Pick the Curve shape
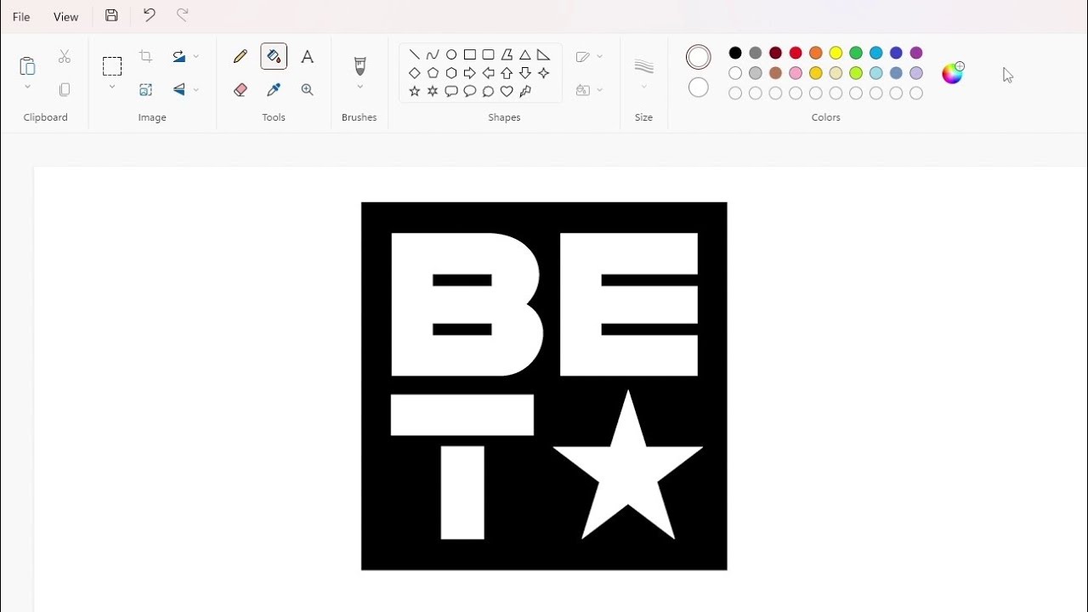 pyautogui.click(x=433, y=54)
